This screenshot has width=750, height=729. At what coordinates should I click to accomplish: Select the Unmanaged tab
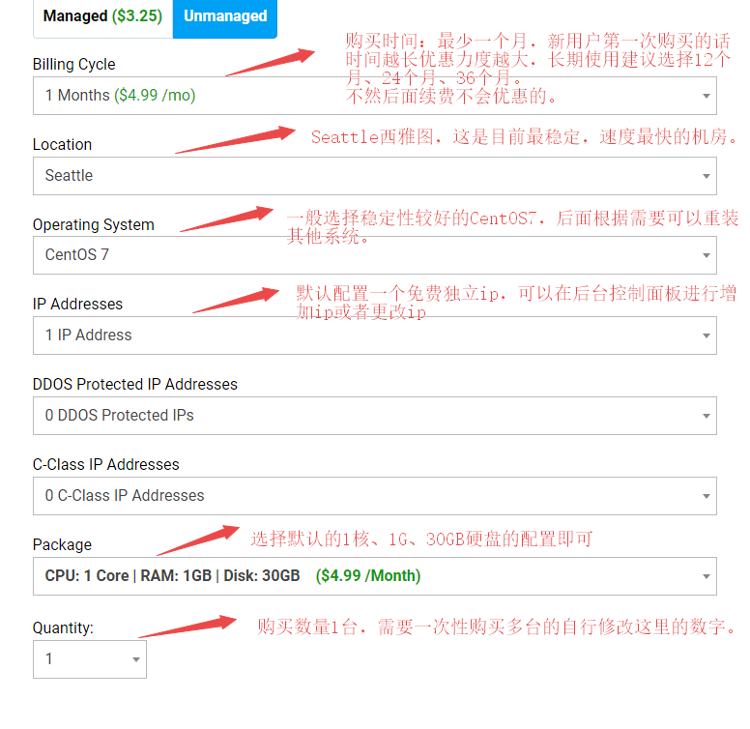(x=225, y=17)
